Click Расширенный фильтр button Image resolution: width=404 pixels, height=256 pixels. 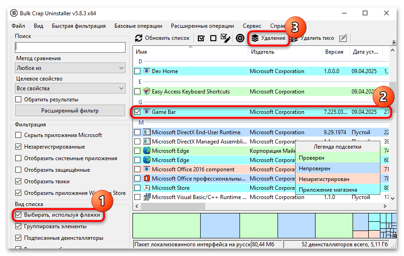point(70,111)
